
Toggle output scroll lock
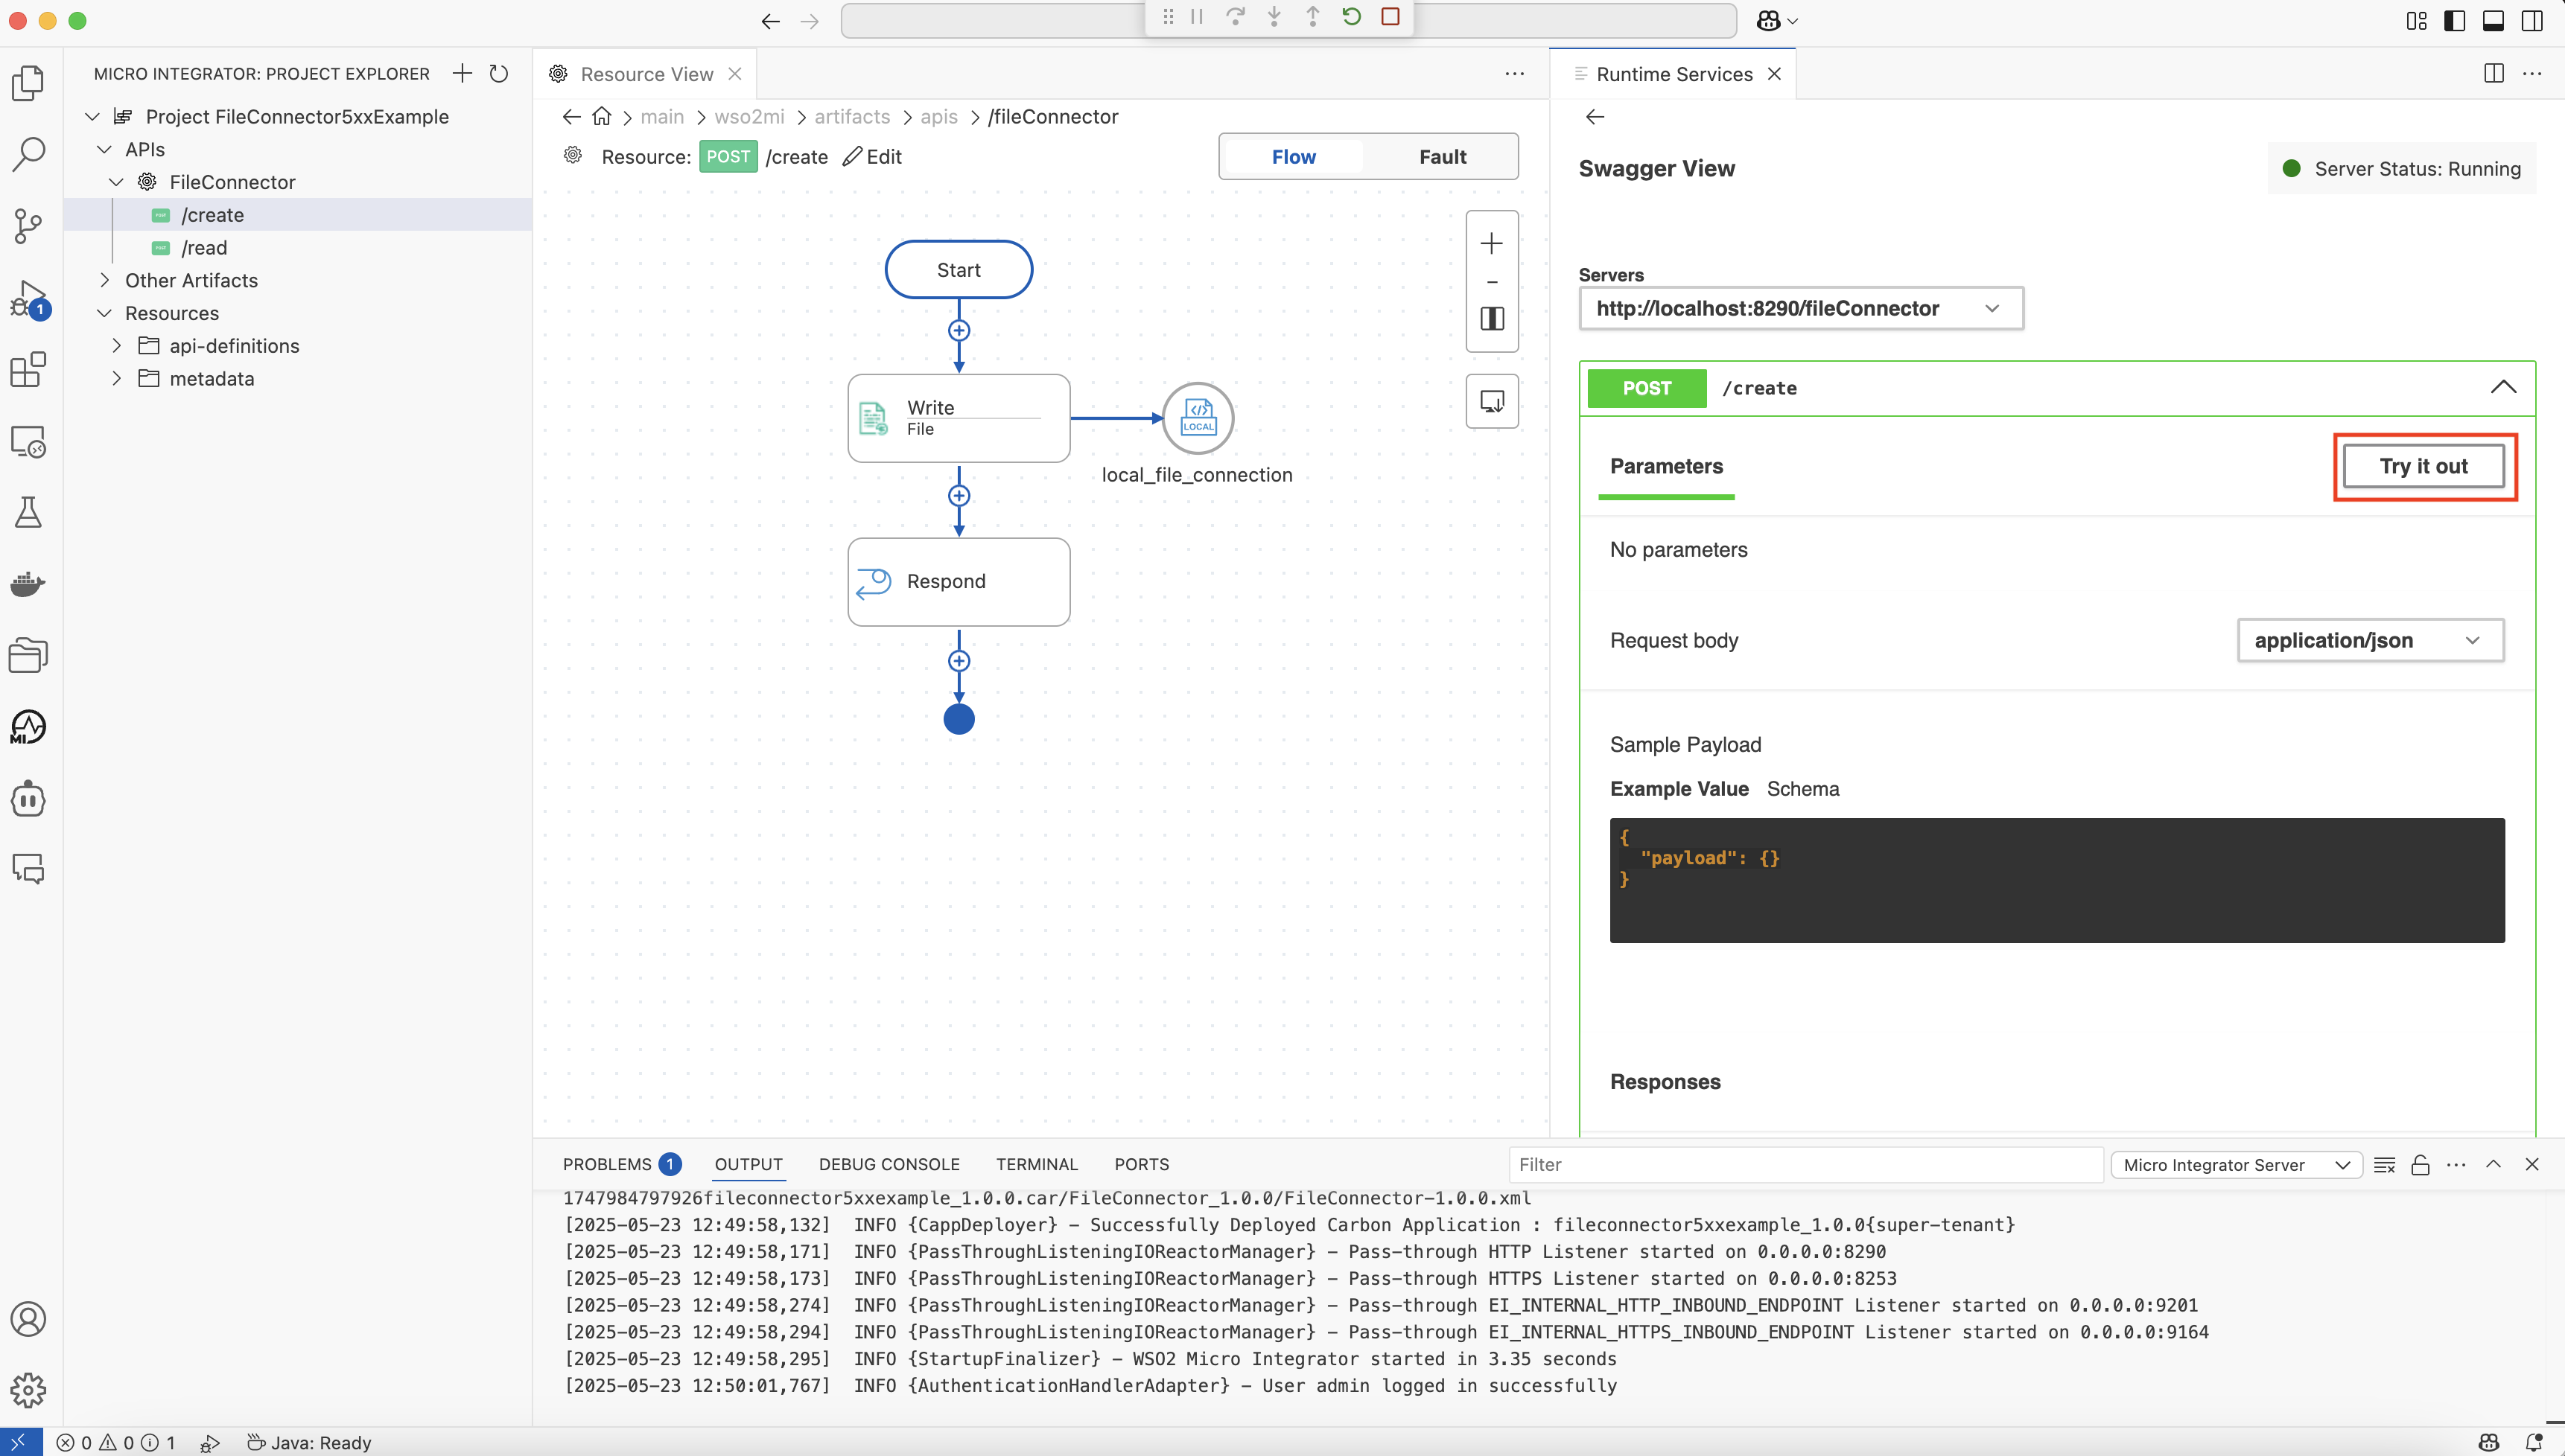point(2420,1164)
